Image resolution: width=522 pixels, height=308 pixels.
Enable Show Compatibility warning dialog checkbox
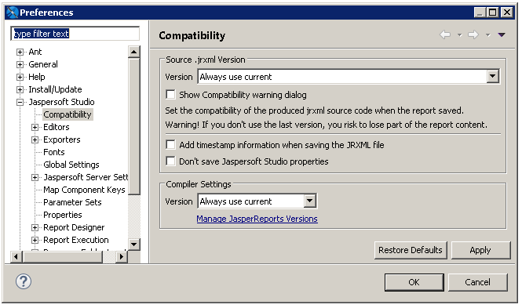(170, 94)
